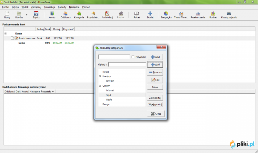Open the Statystyka report icon

tap(166, 15)
